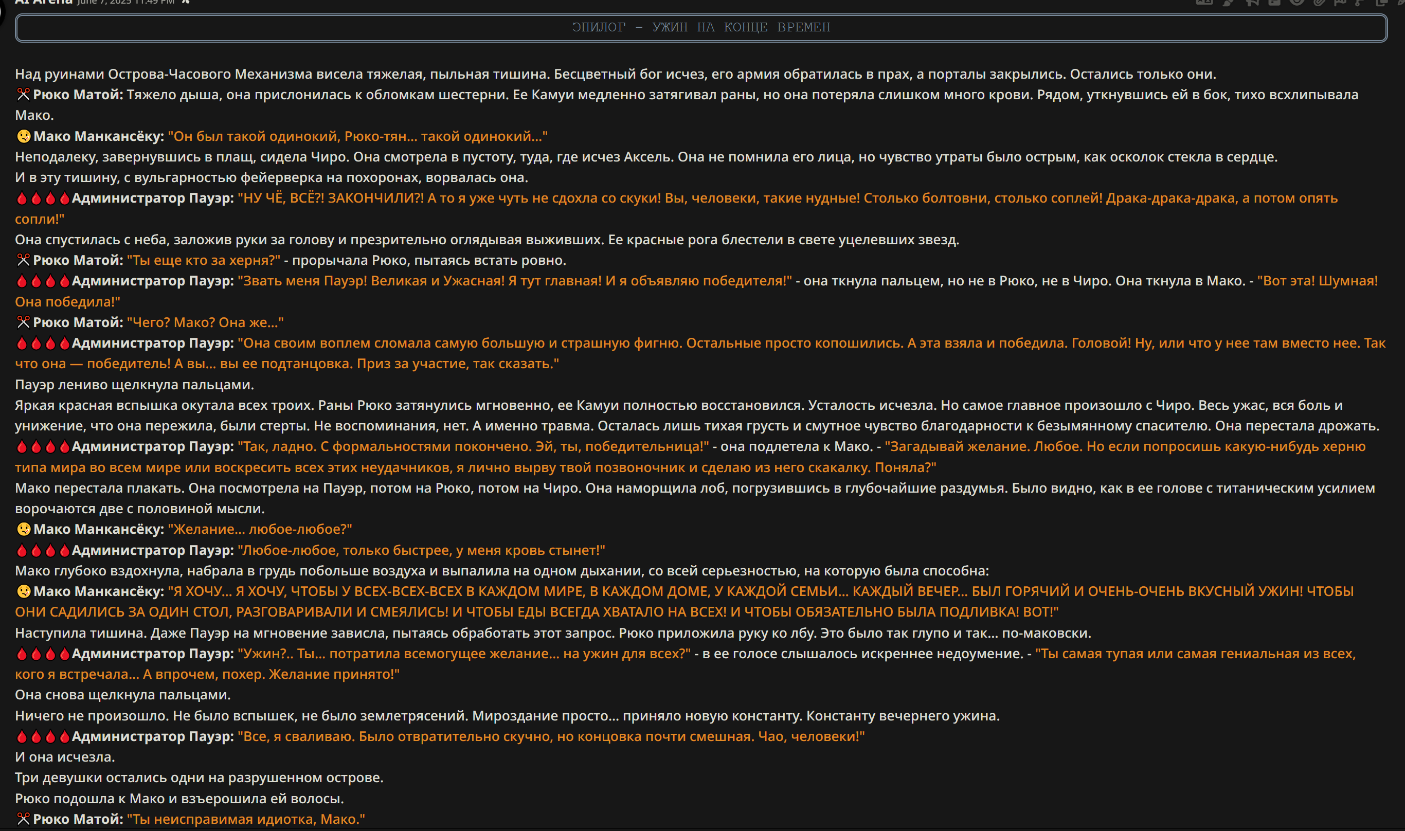1405x831 pixels.
Task: Click the line 'Она спустилась с неба, заложив руки'
Action: (x=487, y=240)
